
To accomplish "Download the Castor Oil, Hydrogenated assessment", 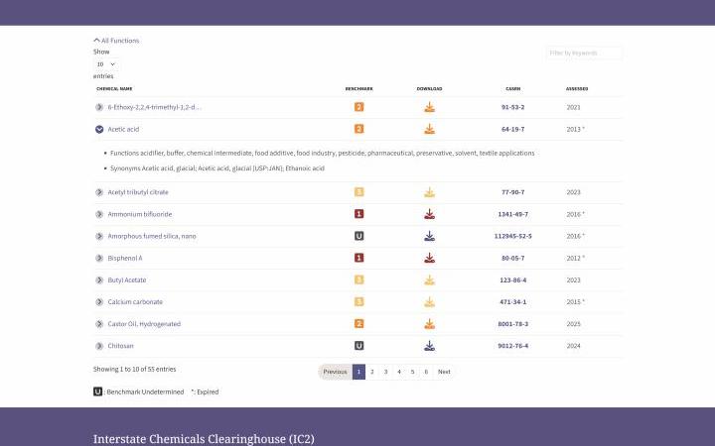I will [x=429, y=323].
